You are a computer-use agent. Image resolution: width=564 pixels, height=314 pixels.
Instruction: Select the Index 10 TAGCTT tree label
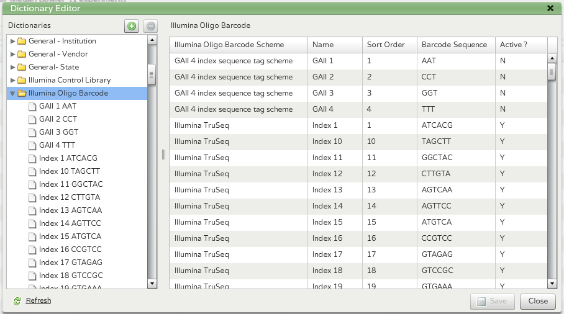point(70,171)
